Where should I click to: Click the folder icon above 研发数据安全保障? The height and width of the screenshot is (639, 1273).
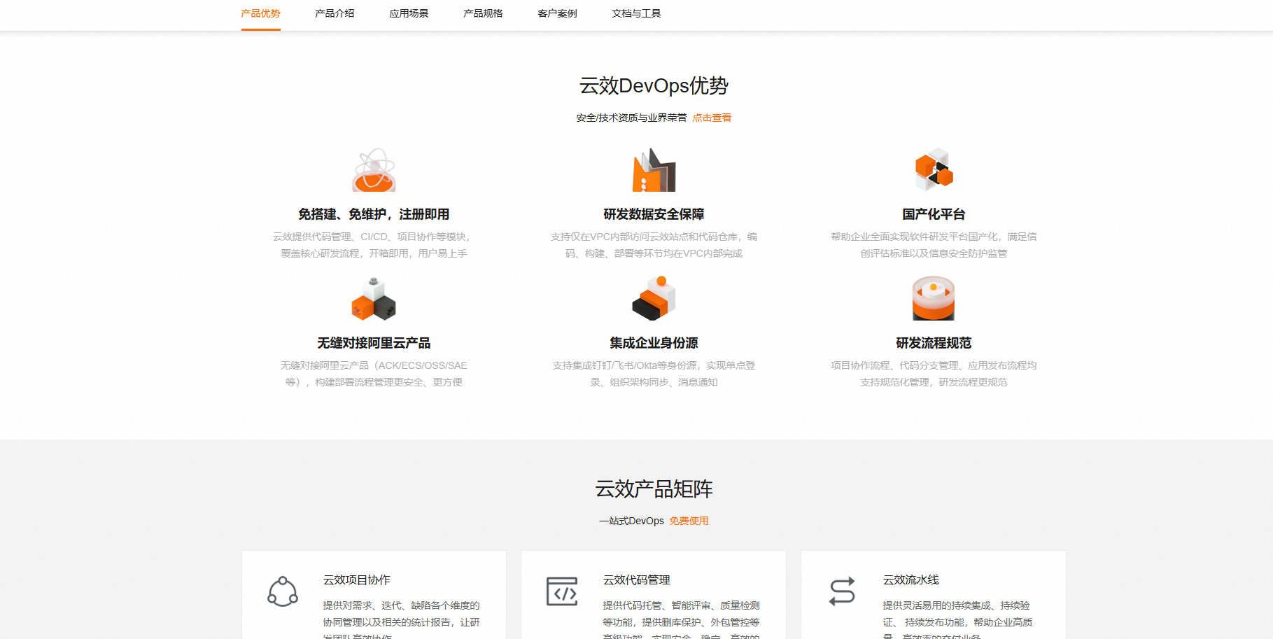(x=654, y=170)
